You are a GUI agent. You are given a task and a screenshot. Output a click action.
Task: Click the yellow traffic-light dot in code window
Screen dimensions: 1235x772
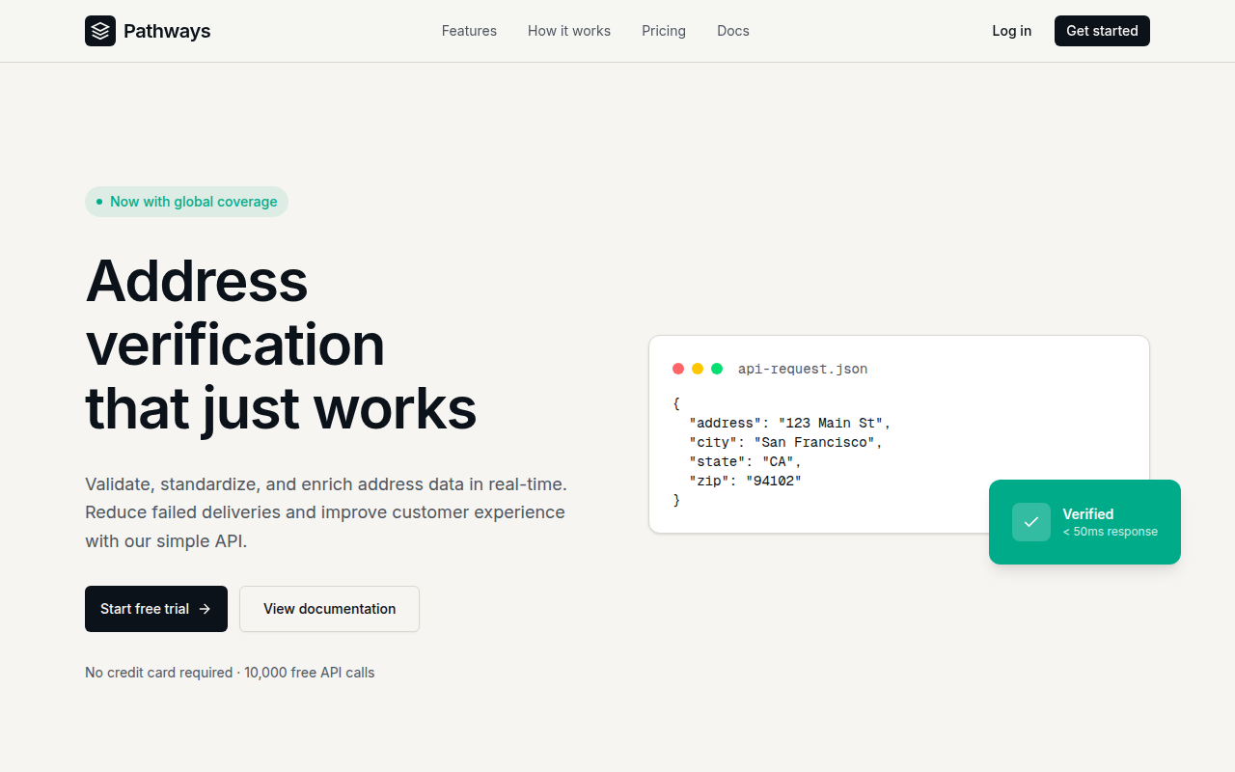[697, 369]
